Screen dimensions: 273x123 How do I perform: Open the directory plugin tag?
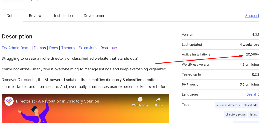coord(236,114)
